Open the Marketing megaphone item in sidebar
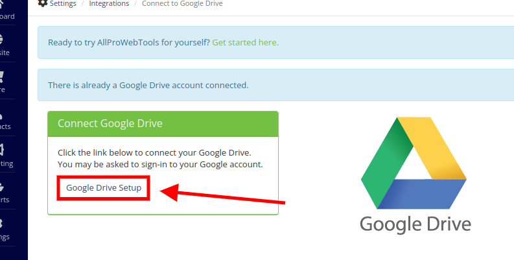 6,154
